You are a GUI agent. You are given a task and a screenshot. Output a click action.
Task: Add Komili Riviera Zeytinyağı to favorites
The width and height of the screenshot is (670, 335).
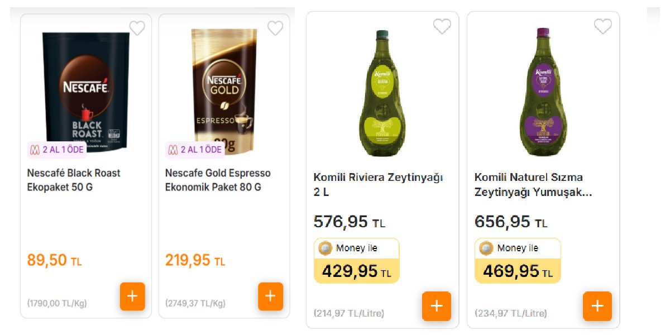[x=442, y=25]
